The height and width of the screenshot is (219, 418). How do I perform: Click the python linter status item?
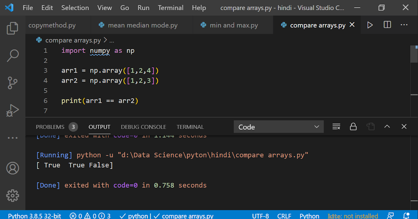point(134,216)
